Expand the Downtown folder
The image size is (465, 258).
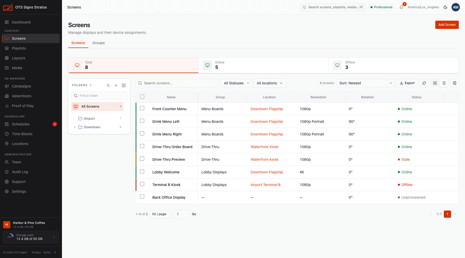(x=75, y=127)
